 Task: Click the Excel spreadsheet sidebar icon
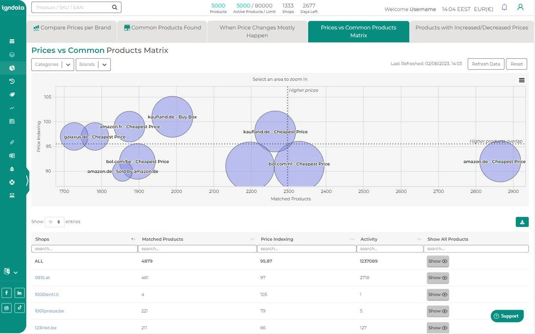tap(12, 156)
